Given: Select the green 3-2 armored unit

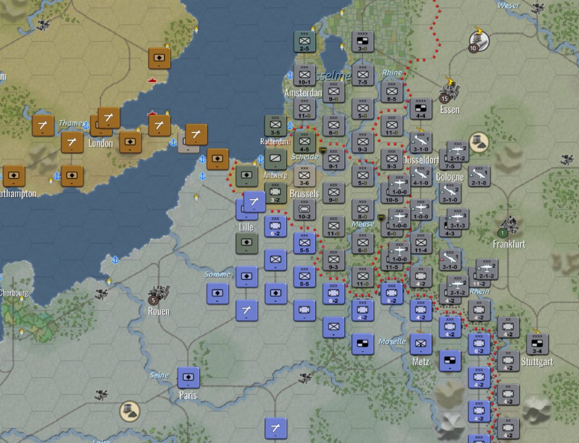Looking at the screenshot, I should click(275, 193).
